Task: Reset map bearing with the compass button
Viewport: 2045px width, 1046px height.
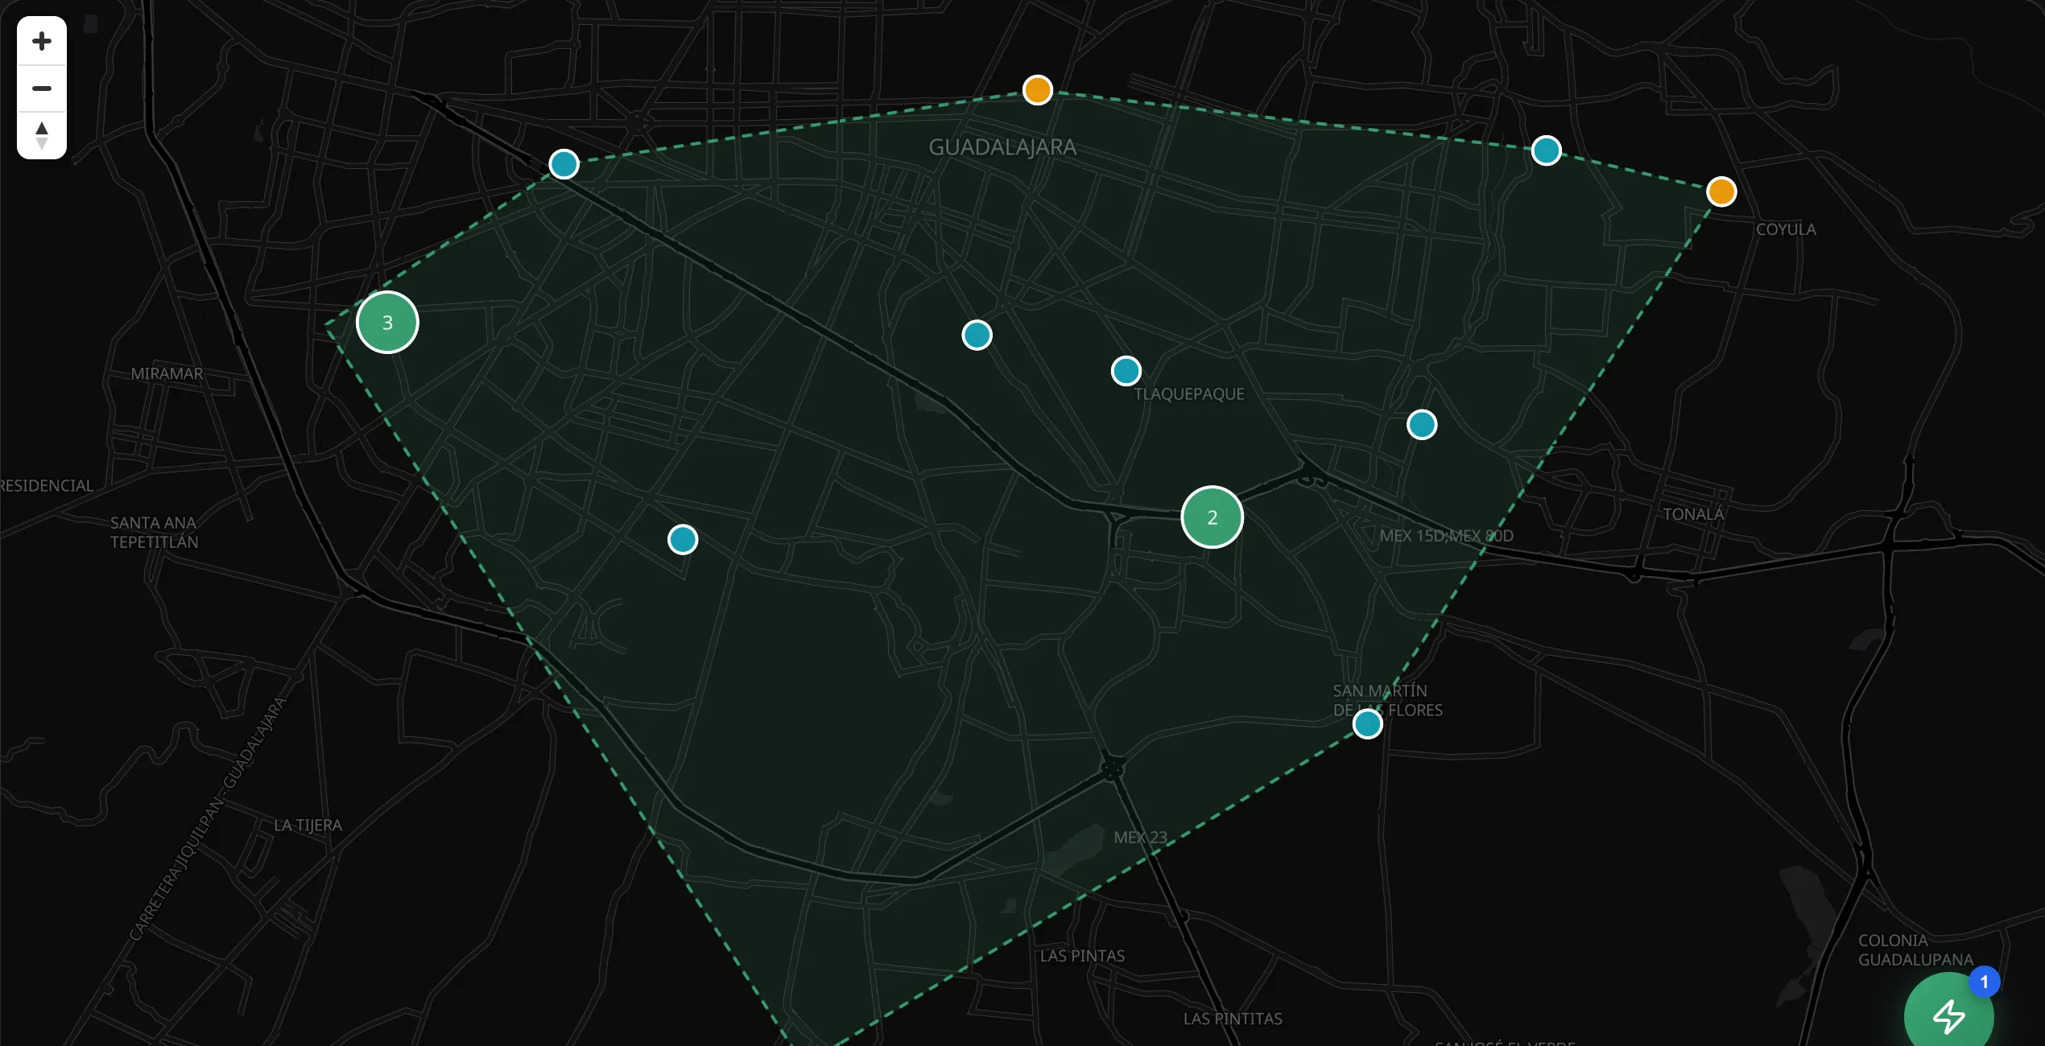Action: 42,134
